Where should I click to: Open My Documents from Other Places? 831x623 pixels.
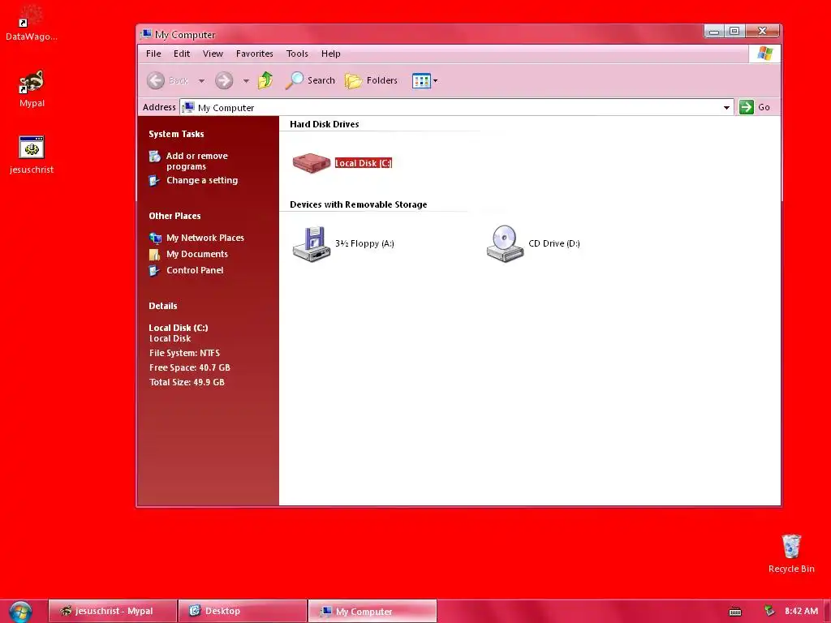197,254
